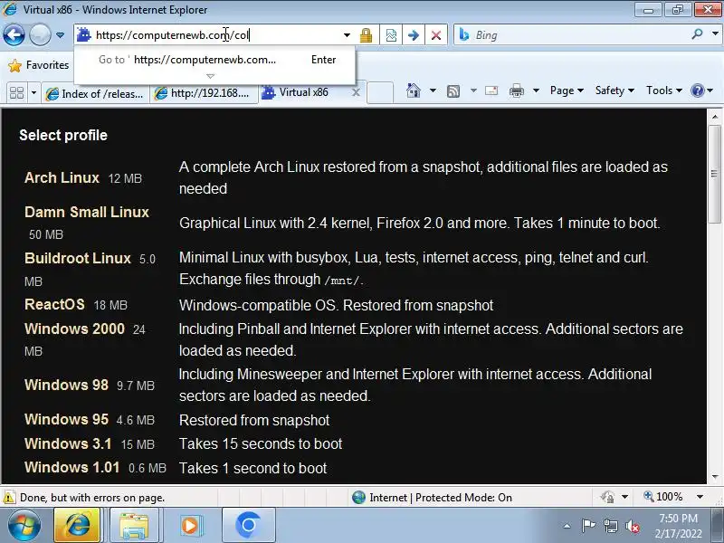The height and width of the screenshot is (543, 724).
Task: Click the page error warning icon
Action: click(x=9, y=497)
